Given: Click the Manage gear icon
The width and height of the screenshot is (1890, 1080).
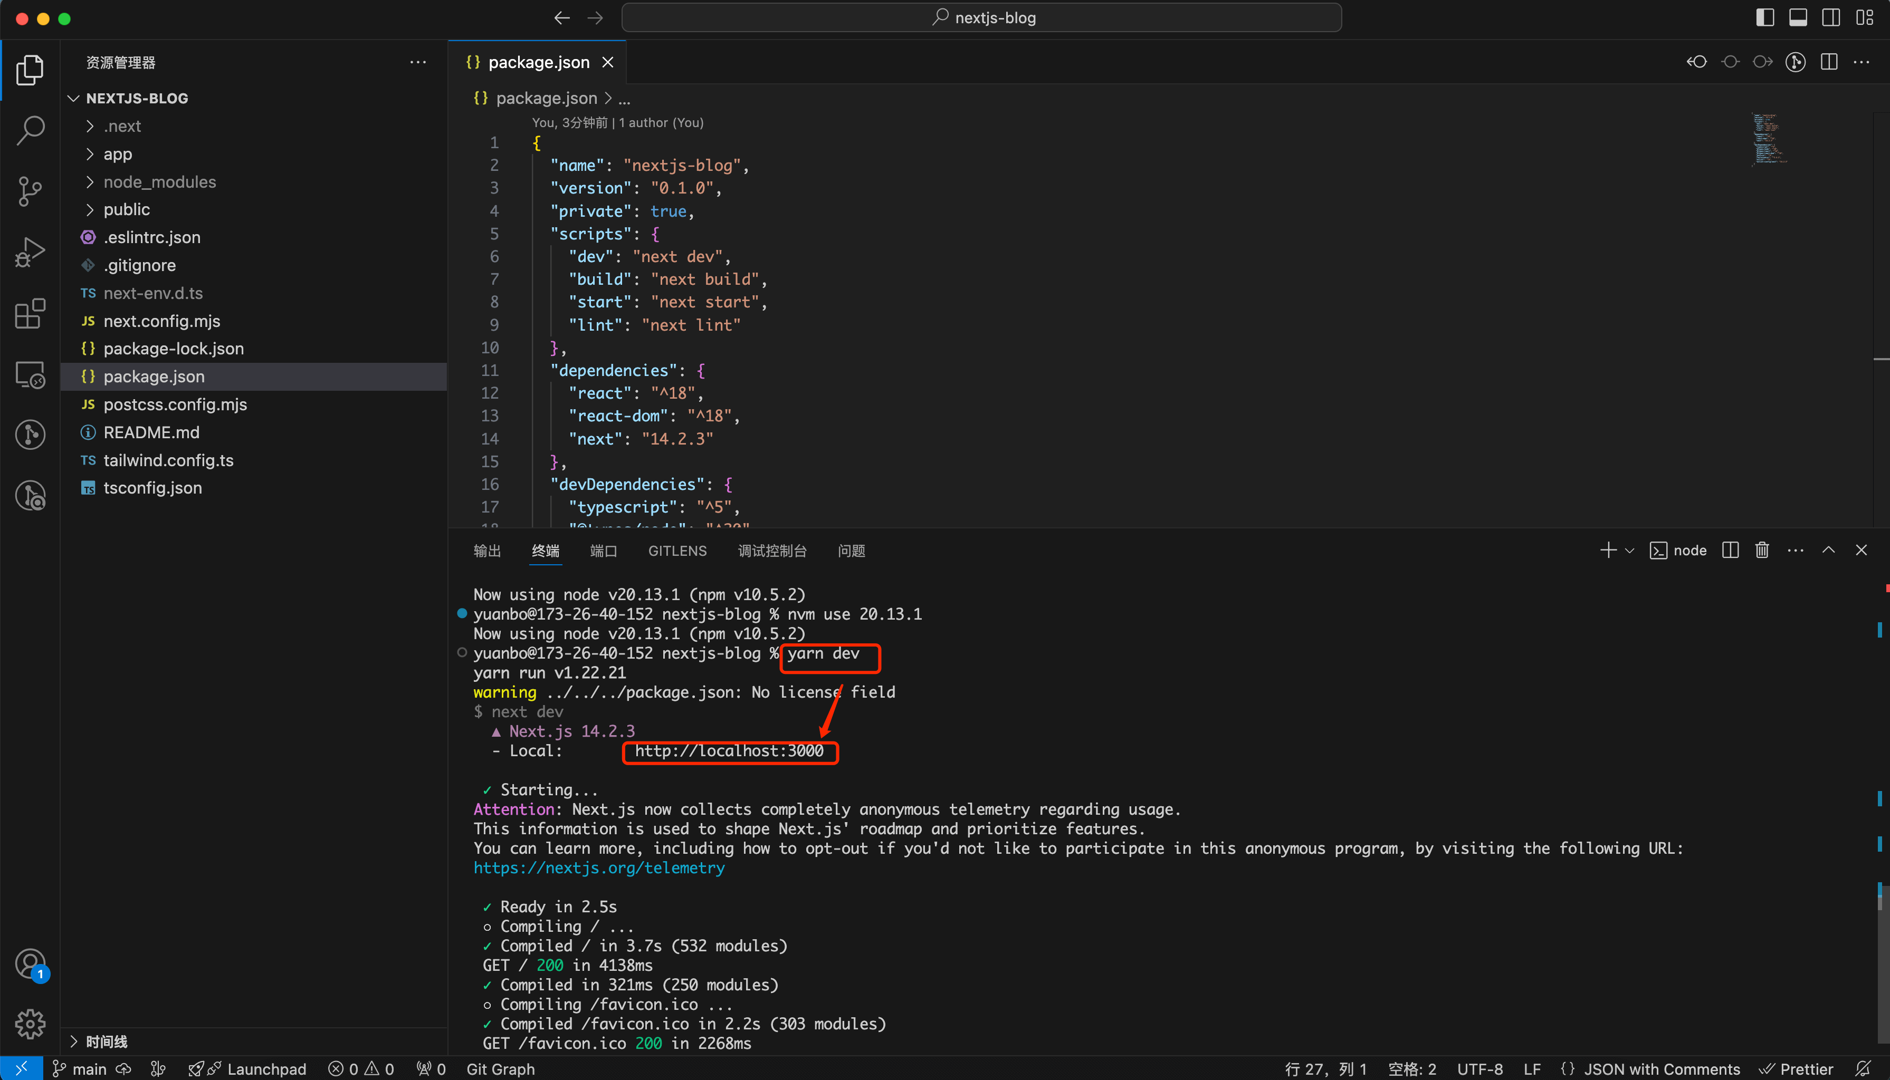Looking at the screenshot, I should (x=30, y=1024).
